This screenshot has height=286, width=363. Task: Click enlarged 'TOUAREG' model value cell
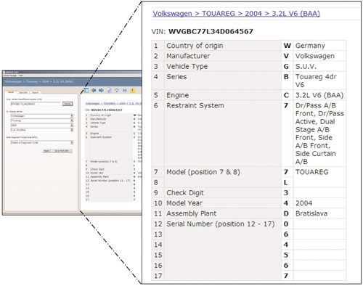pyautogui.click(x=319, y=177)
